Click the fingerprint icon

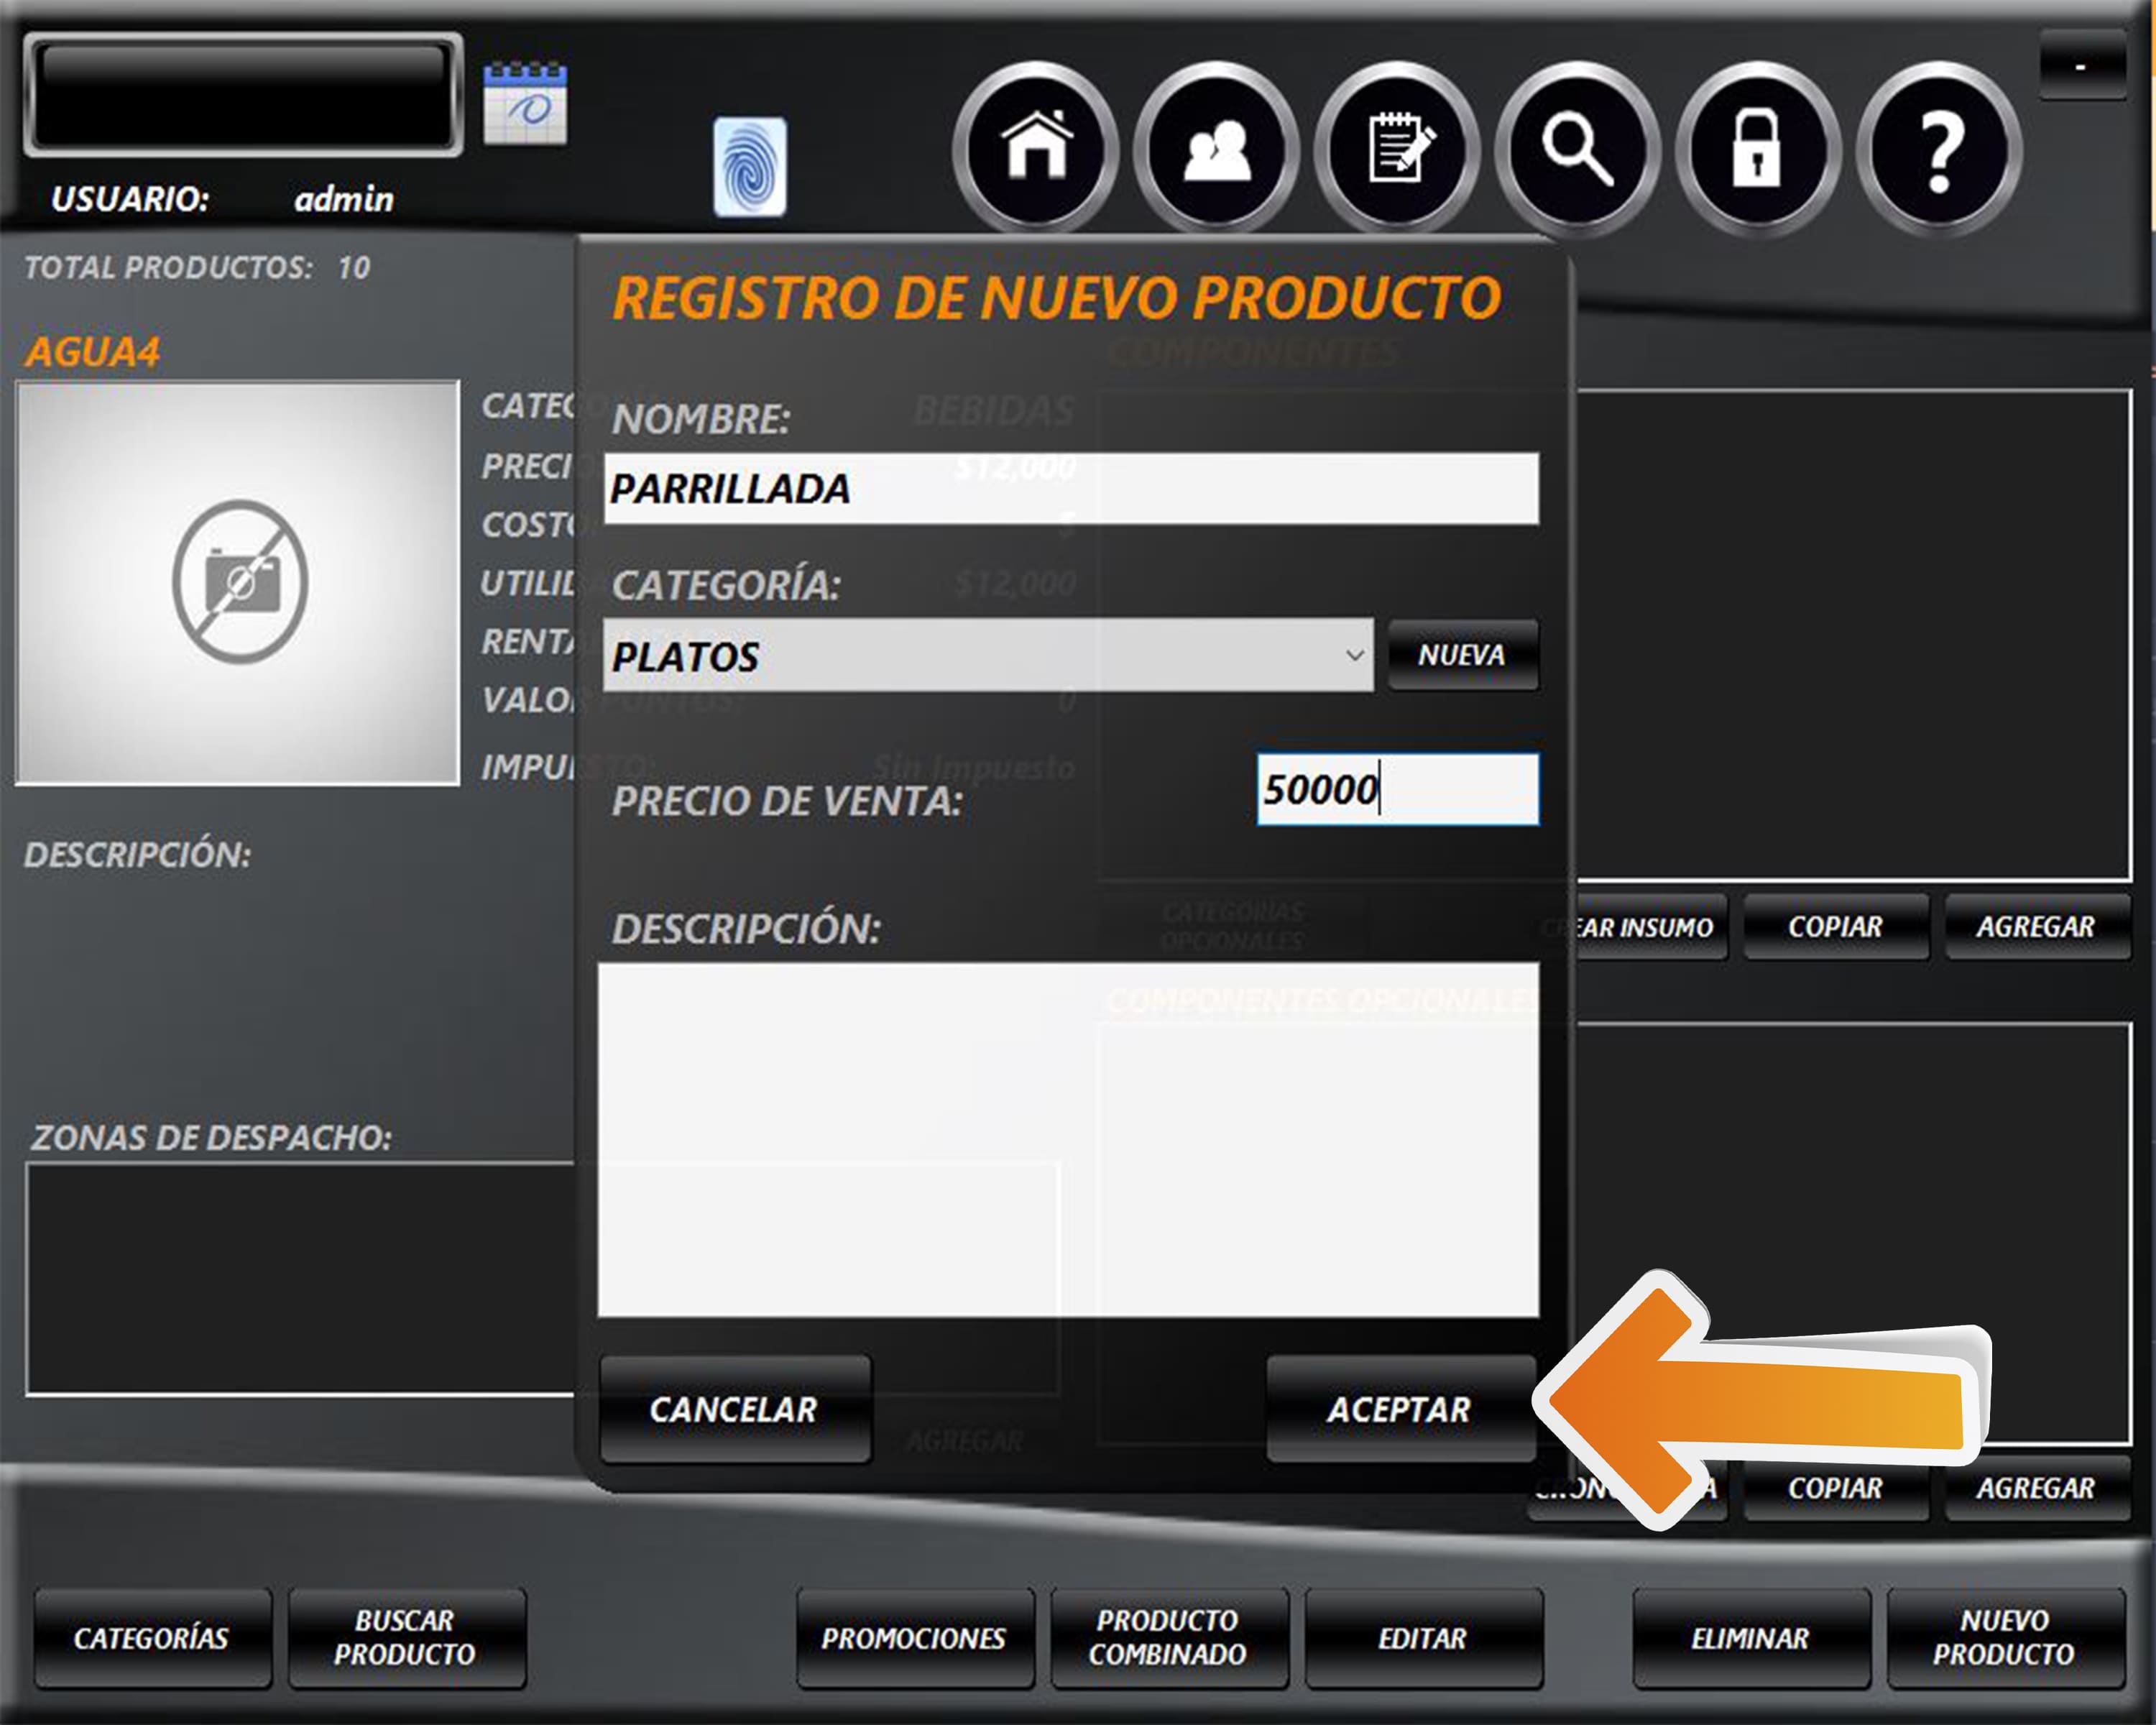pos(749,166)
